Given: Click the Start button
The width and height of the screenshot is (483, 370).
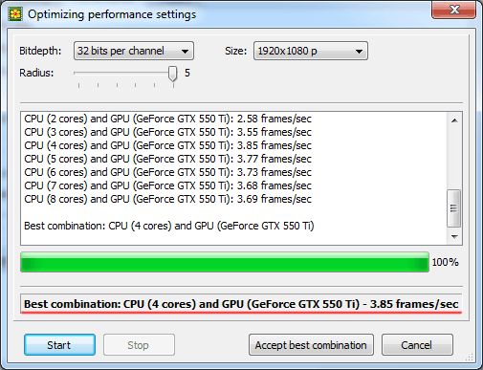Looking at the screenshot, I should pos(59,345).
